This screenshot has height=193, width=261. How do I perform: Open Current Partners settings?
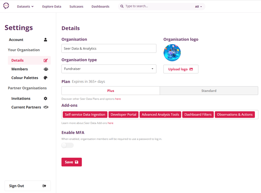(x=29, y=107)
